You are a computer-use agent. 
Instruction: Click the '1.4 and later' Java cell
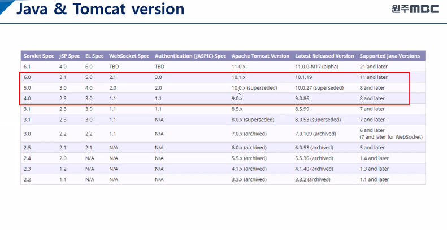pos(374,158)
